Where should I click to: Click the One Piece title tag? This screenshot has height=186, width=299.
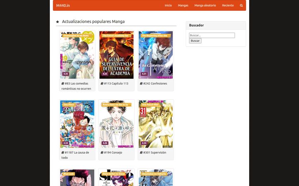click(69, 105)
